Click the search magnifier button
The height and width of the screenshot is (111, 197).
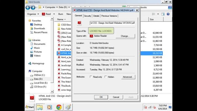[x=170, y=7]
